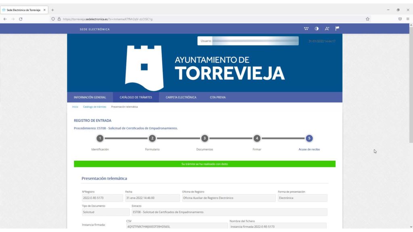Click the Forma de presentación field
The height and width of the screenshot is (232, 413).
[302, 198]
